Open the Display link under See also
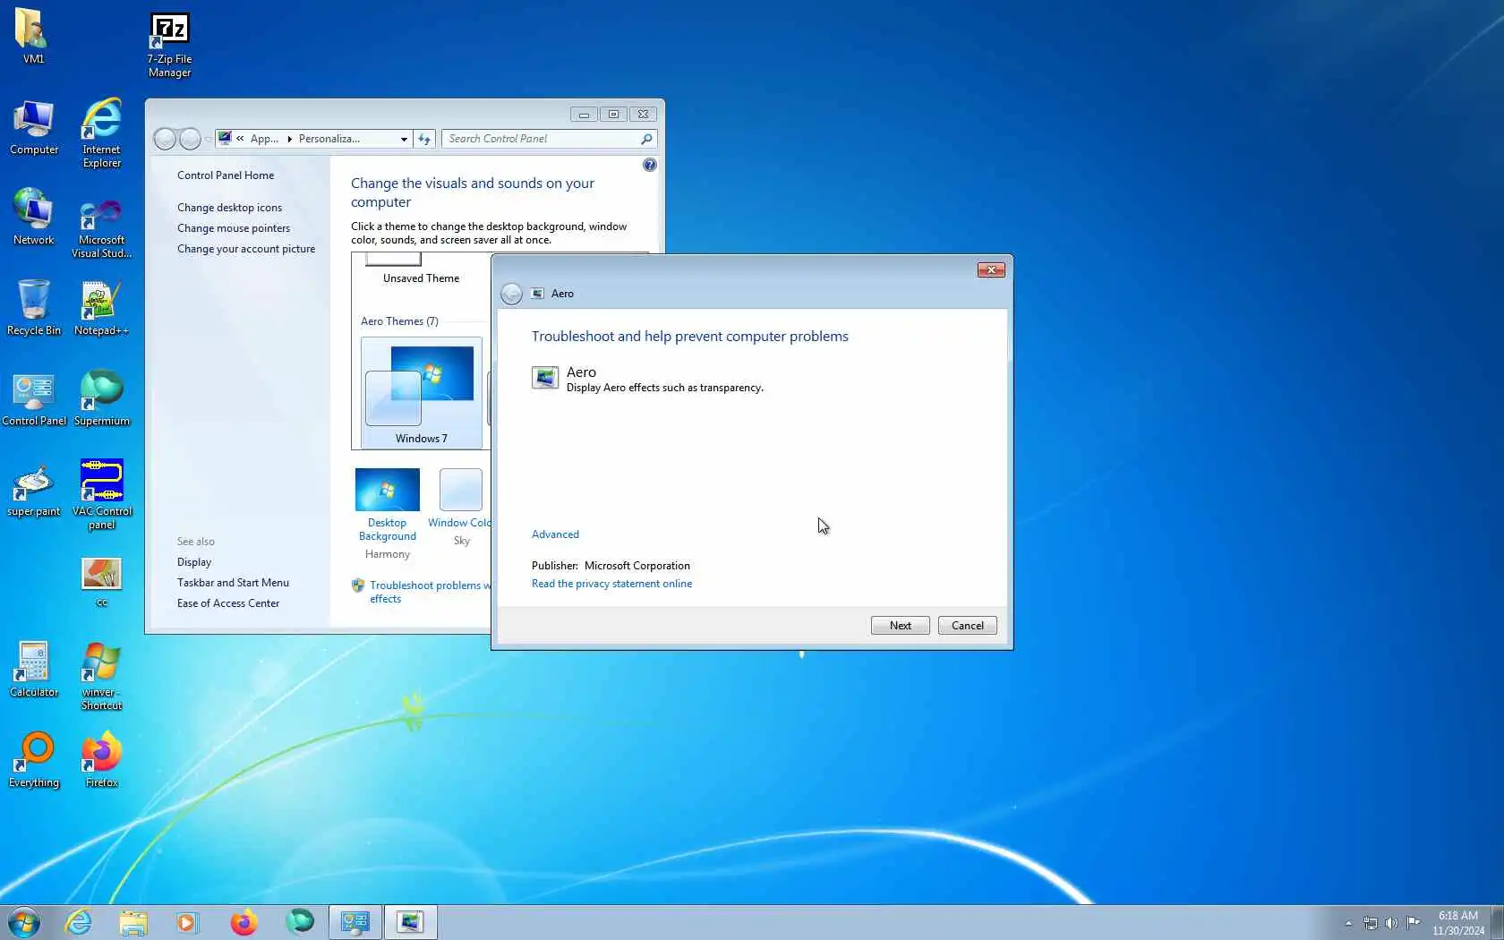 [x=194, y=562]
